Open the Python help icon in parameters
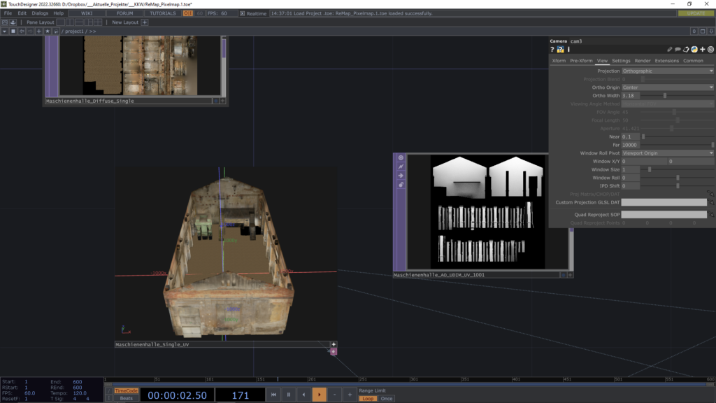716x403 pixels. (x=560, y=50)
